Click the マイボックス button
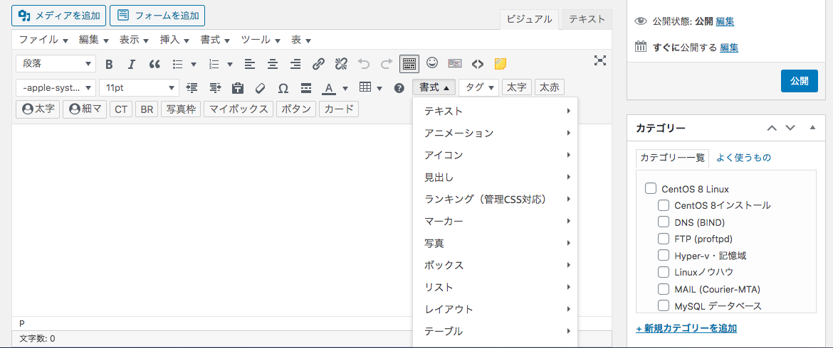Image resolution: width=833 pixels, height=348 pixels. click(x=239, y=109)
